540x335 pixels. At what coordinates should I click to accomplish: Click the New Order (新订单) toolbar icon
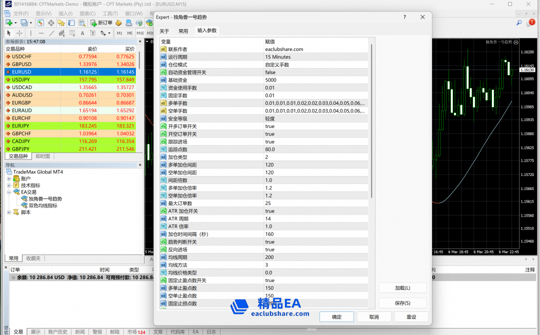point(101,23)
